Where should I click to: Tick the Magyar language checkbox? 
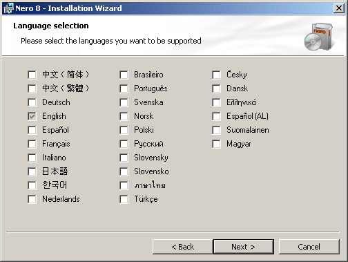(216, 144)
